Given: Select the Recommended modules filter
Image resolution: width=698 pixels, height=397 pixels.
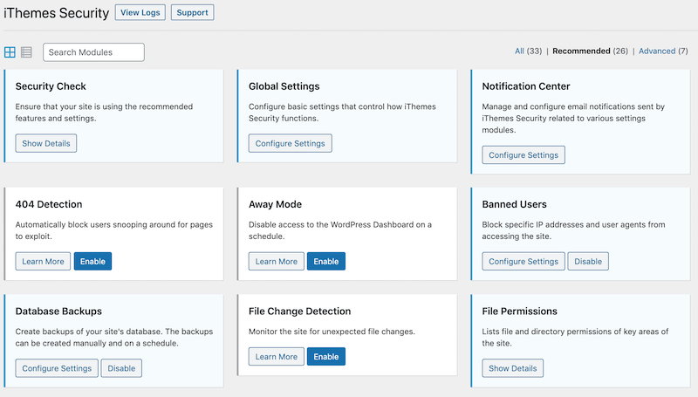Looking at the screenshot, I should (581, 51).
